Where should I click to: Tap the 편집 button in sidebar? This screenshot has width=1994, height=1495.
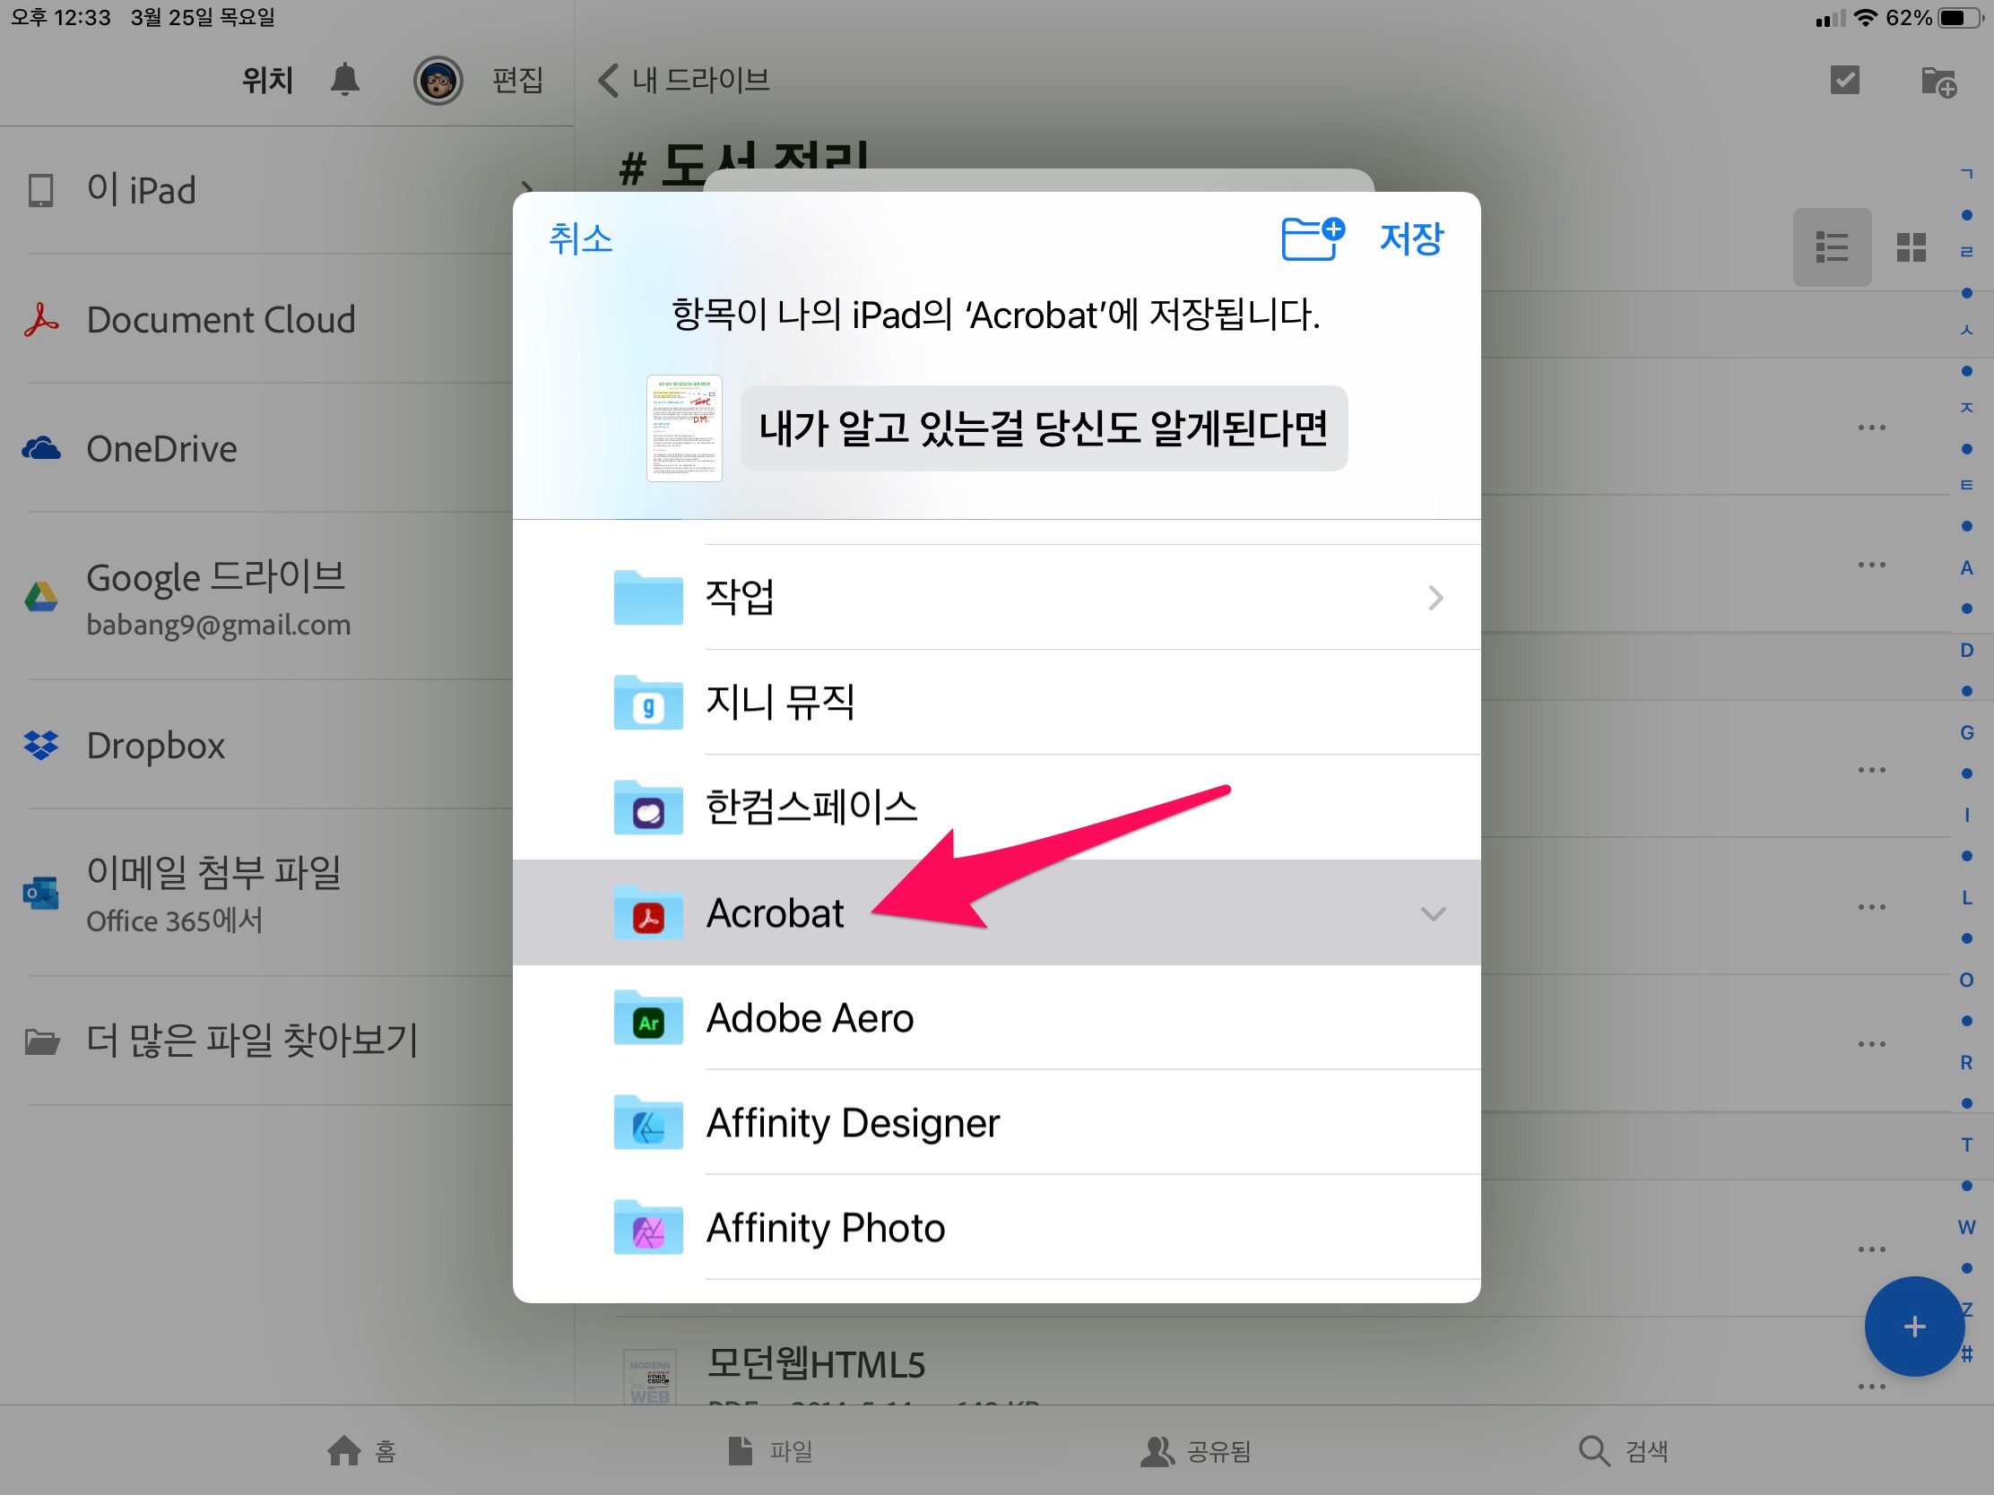pyautogui.click(x=517, y=80)
